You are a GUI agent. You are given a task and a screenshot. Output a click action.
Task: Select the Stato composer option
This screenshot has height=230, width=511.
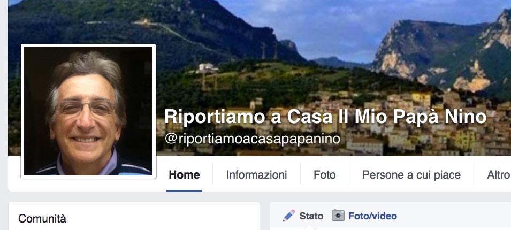click(311, 216)
